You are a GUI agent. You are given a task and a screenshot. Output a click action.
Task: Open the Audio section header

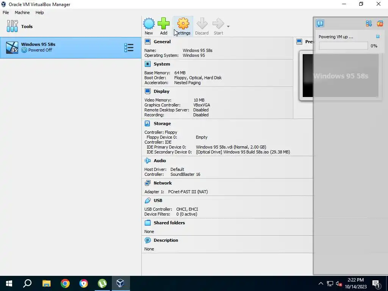tap(160, 161)
